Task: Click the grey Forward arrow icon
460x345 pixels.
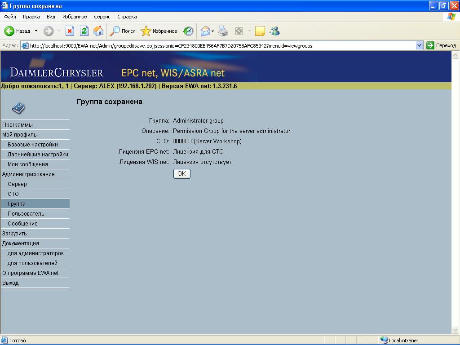Action: [49, 31]
